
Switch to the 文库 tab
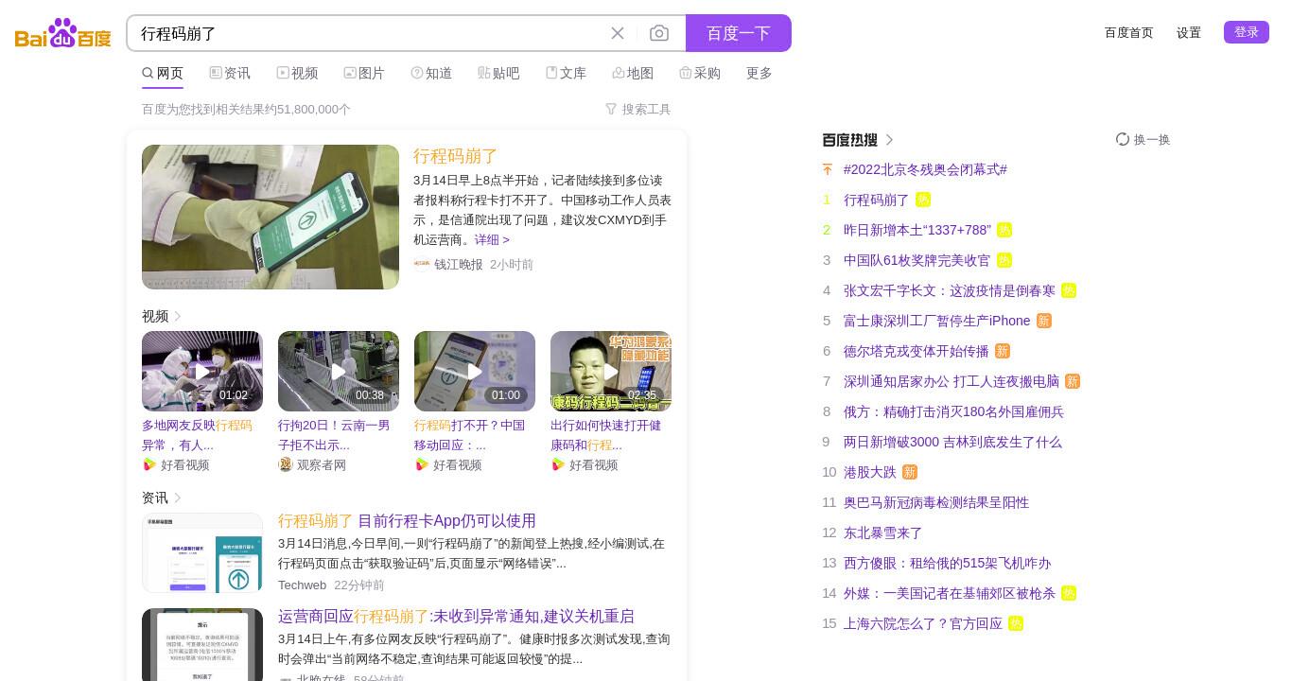566,73
